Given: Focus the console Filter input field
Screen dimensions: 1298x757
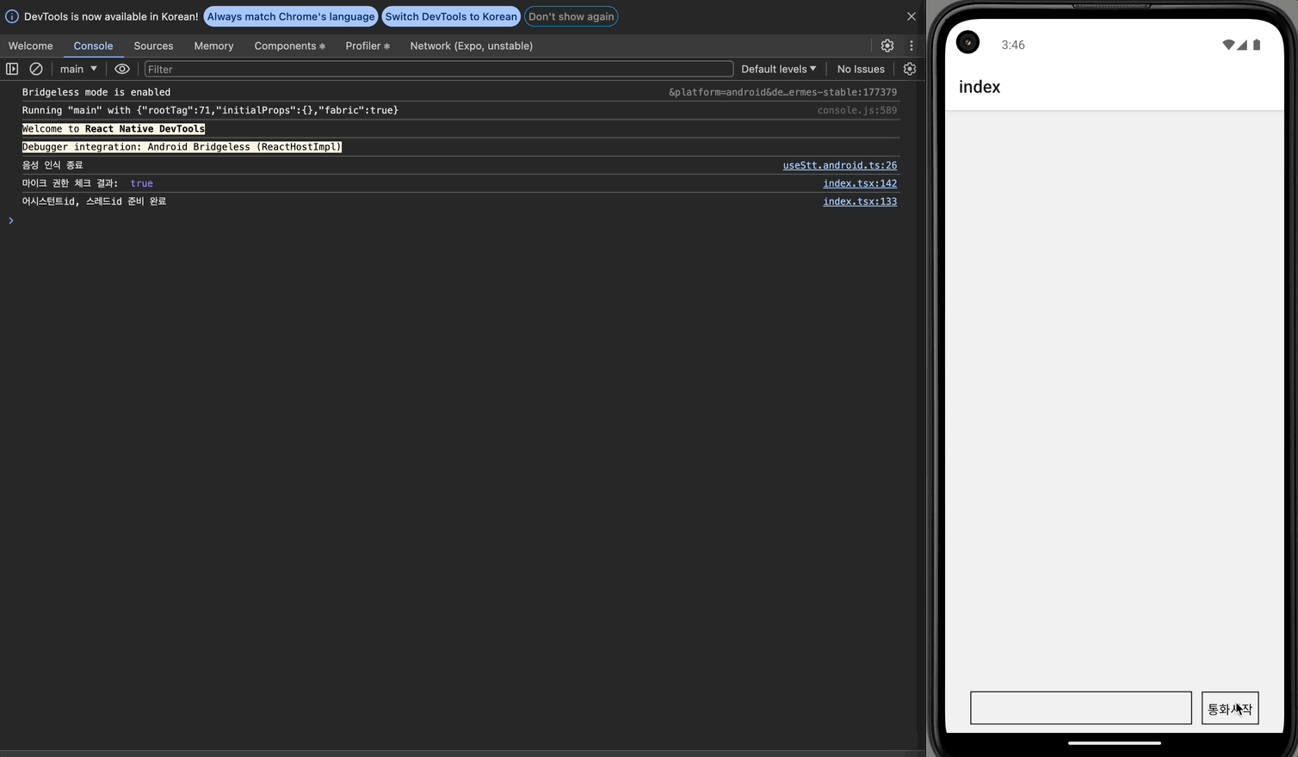Looking at the screenshot, I should [439, 69].
